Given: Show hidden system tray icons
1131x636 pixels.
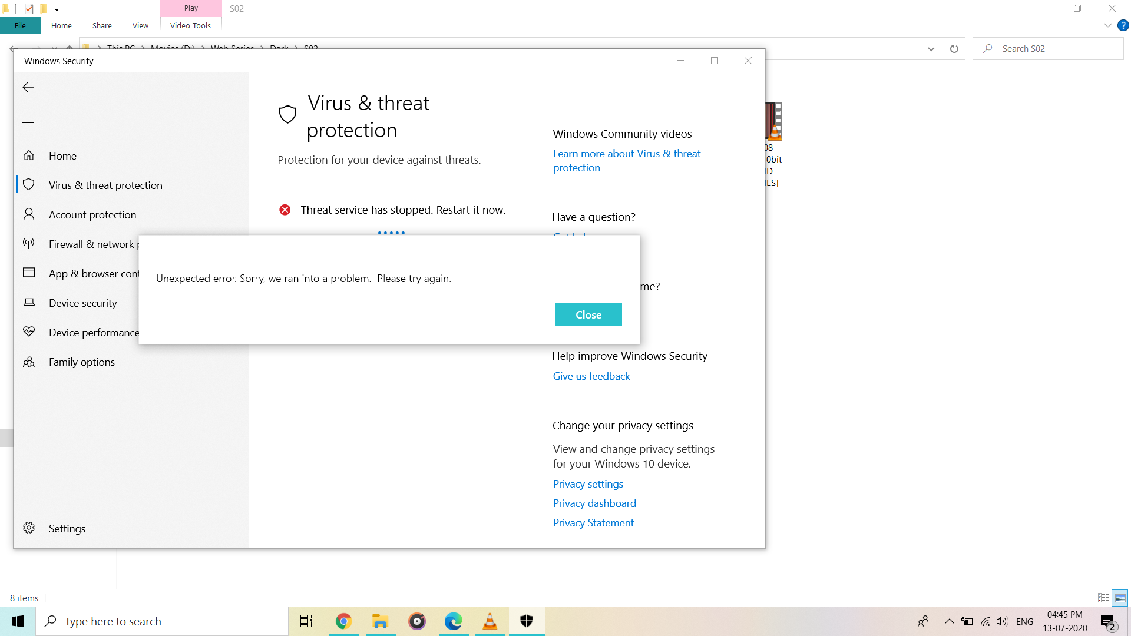Looking at the screenshot, I should coord(949,621).
